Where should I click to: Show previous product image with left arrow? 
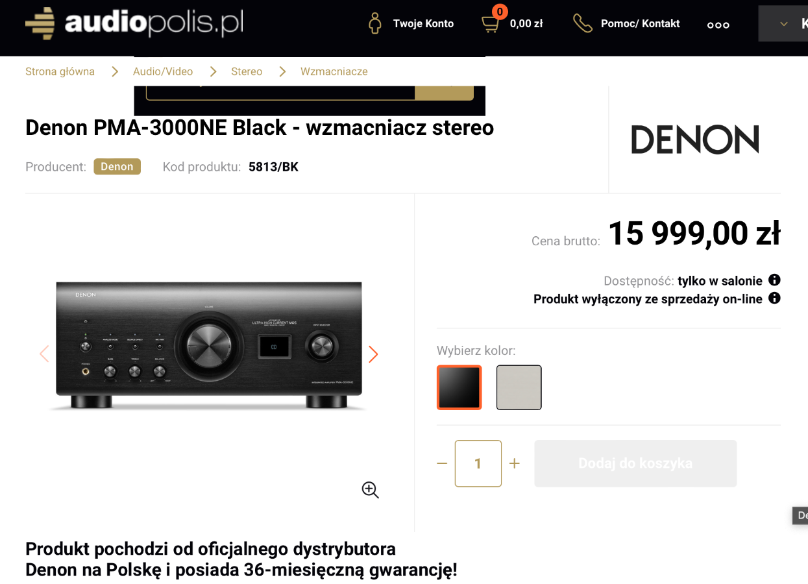point(44,354)
